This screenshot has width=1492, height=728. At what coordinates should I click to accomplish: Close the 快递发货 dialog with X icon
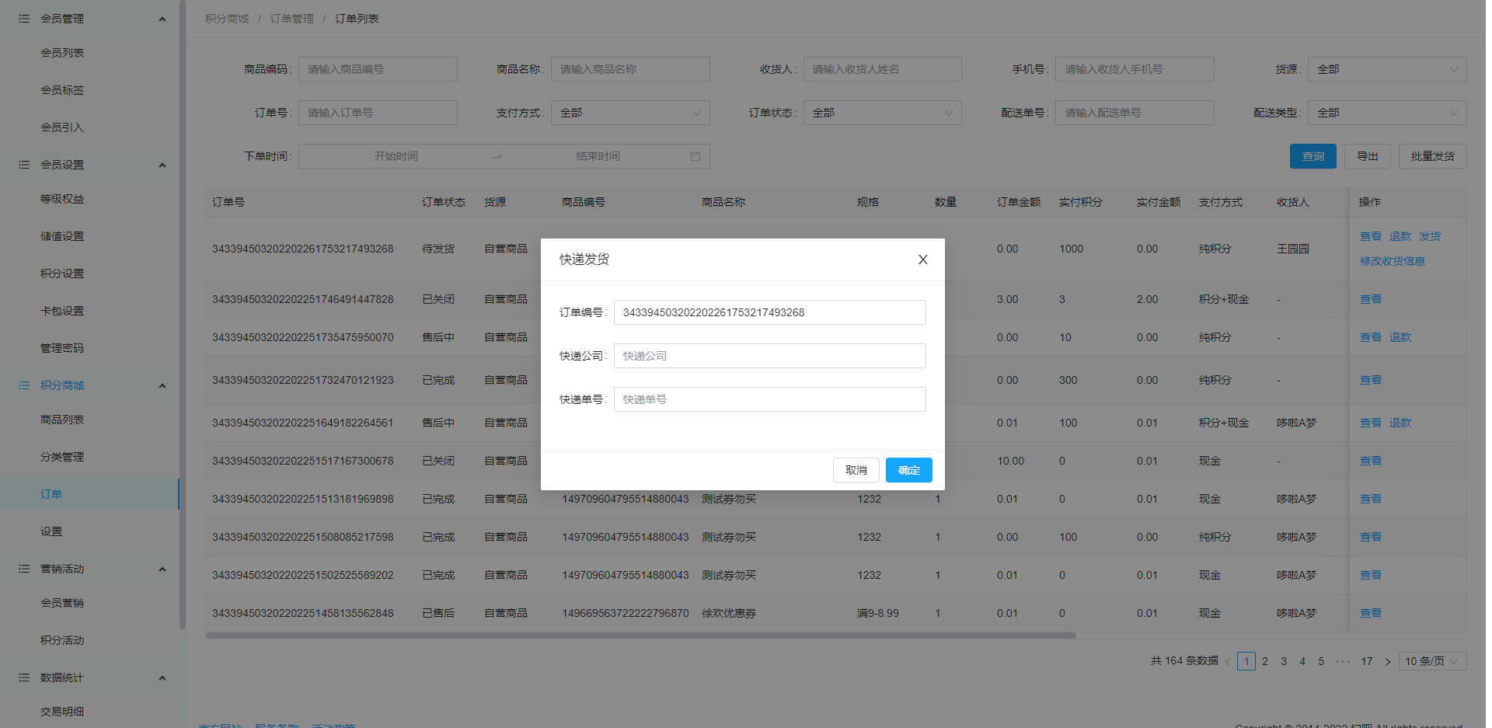[x=922, y=260]
